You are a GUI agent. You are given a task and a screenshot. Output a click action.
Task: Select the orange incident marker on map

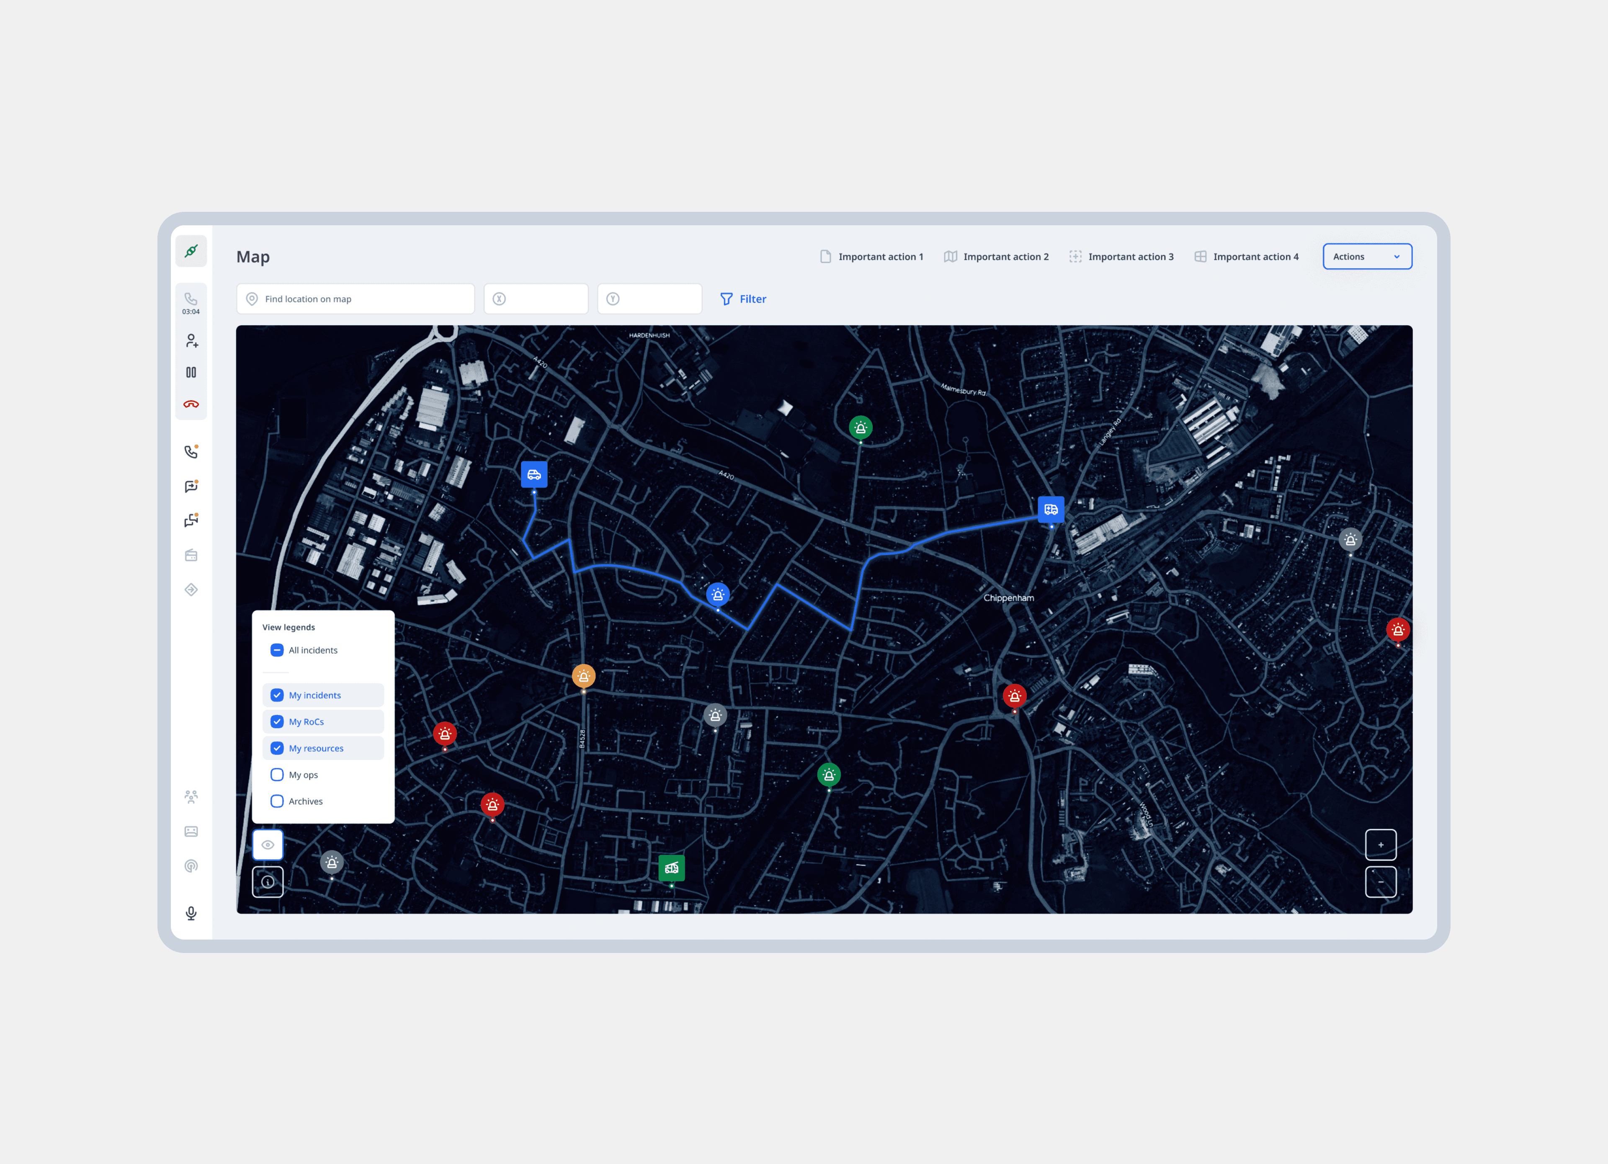583,676
